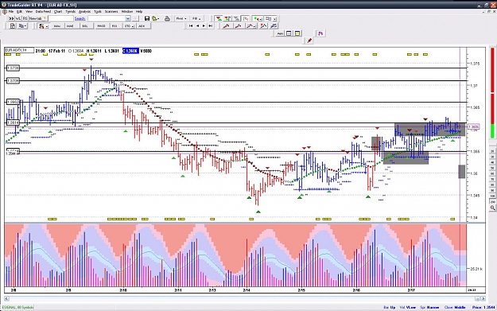Select the second red trend line tool

[x=238, y=26]
